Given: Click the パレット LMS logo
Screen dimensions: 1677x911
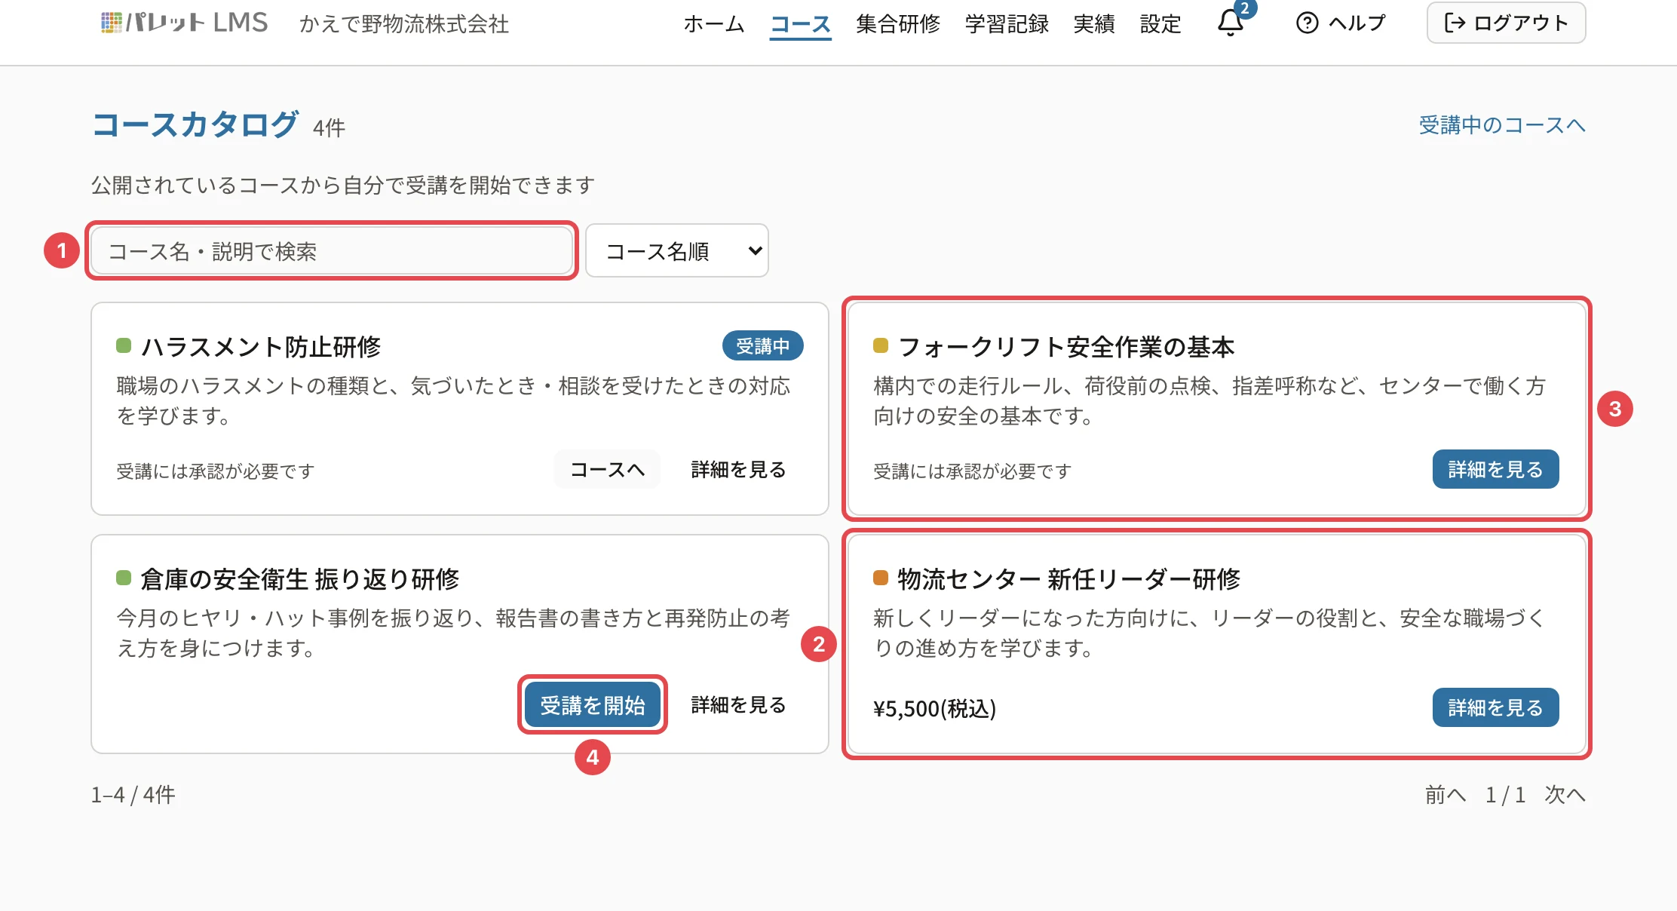Looking at the screenshot, I should 184,23.
